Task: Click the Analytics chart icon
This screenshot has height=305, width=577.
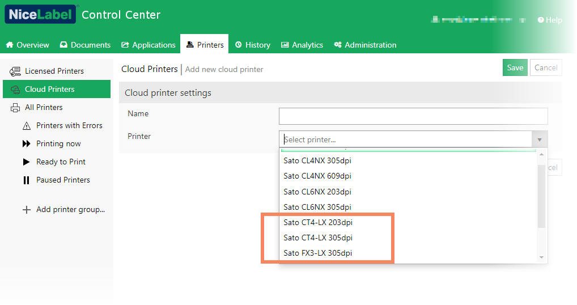Action: 285,45
